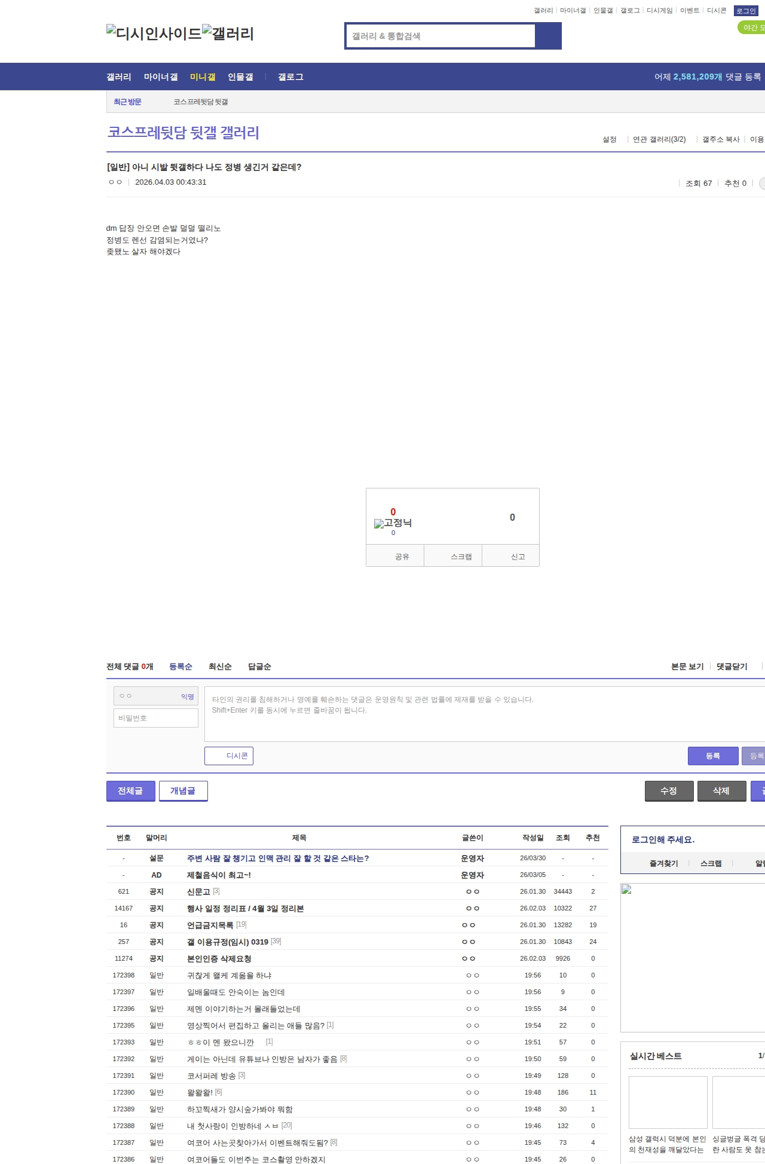Toggle the green 야간 모드 button
Image resolution: width=765 pixels, height=1164 pixels.
coord(752,28)
